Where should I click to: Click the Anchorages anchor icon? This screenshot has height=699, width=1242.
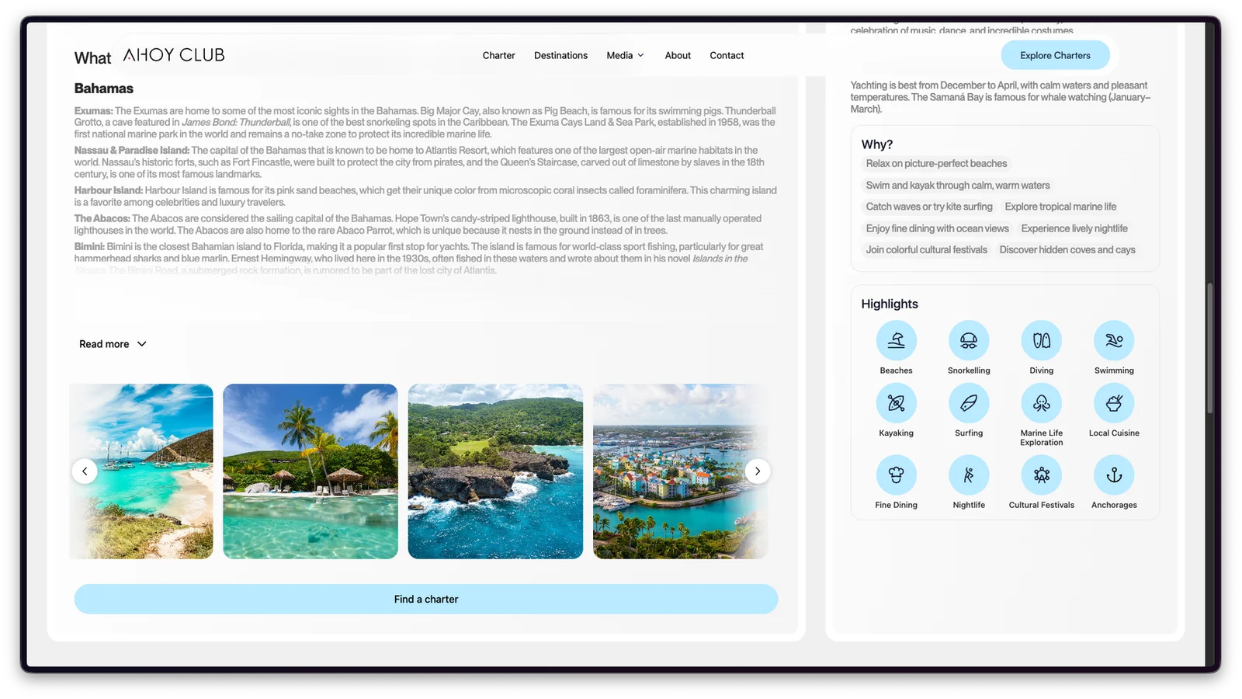(1114, 475)
